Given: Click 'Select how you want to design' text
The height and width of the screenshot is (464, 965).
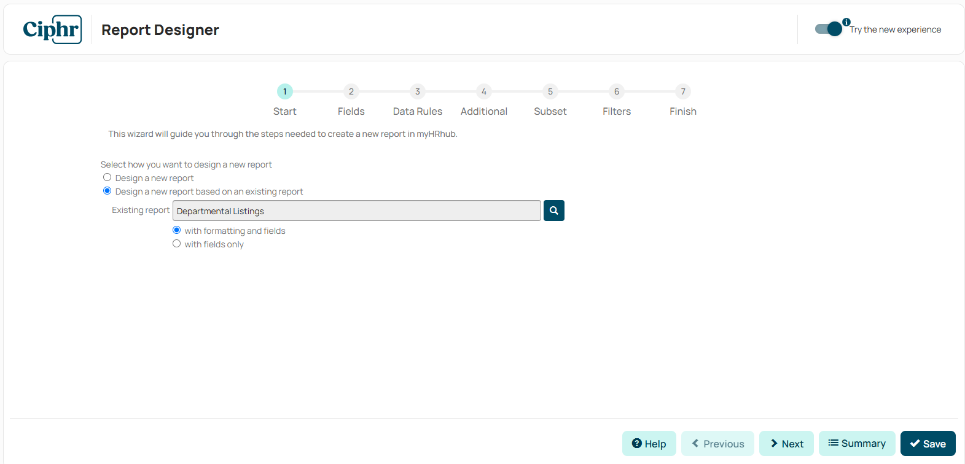Looking at the screenshot, I should 186,164.
